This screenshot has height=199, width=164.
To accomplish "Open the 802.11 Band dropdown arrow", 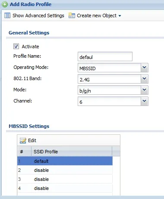I will (144, 79).
